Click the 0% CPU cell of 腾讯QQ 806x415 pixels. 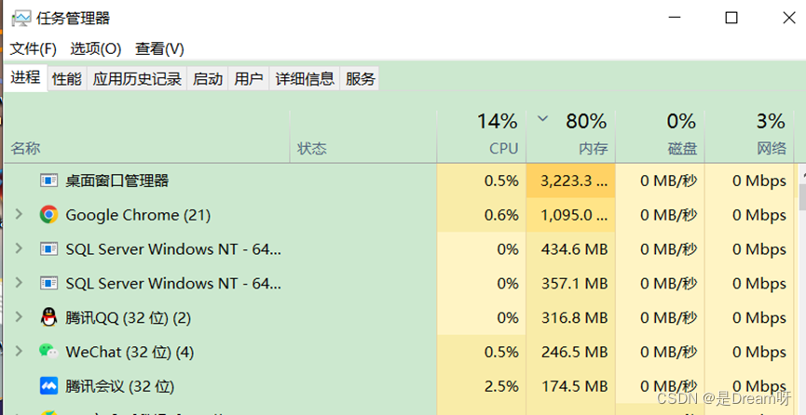pos(481,317)
